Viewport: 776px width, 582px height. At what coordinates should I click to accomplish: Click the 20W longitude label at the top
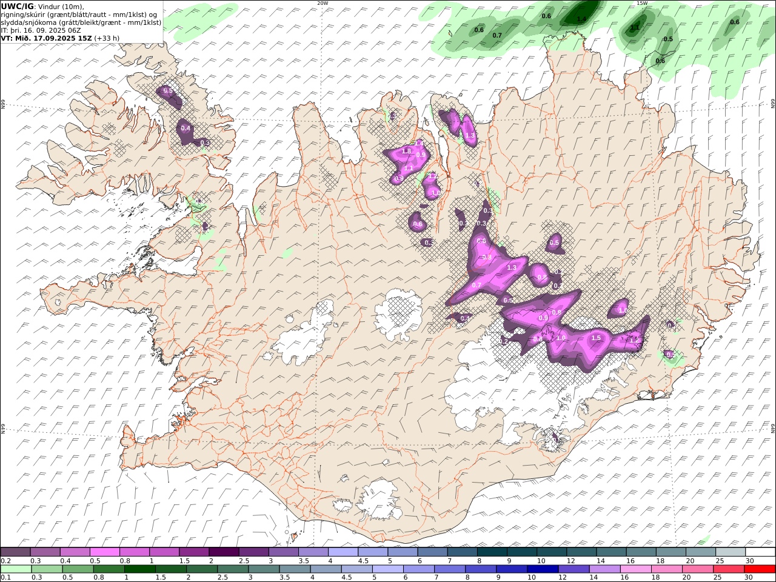pos(323,3)
